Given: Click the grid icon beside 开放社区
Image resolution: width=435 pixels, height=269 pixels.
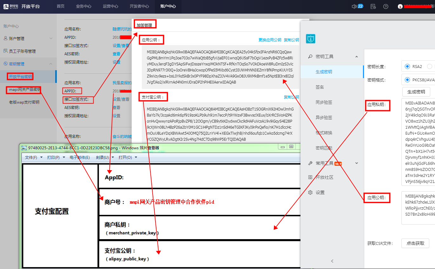Looking at the screenshot, I should [x=310, y=177].
